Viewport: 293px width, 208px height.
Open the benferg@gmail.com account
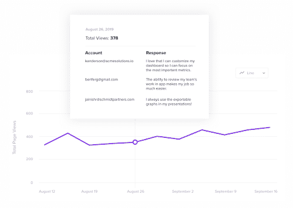coord(101,79)
